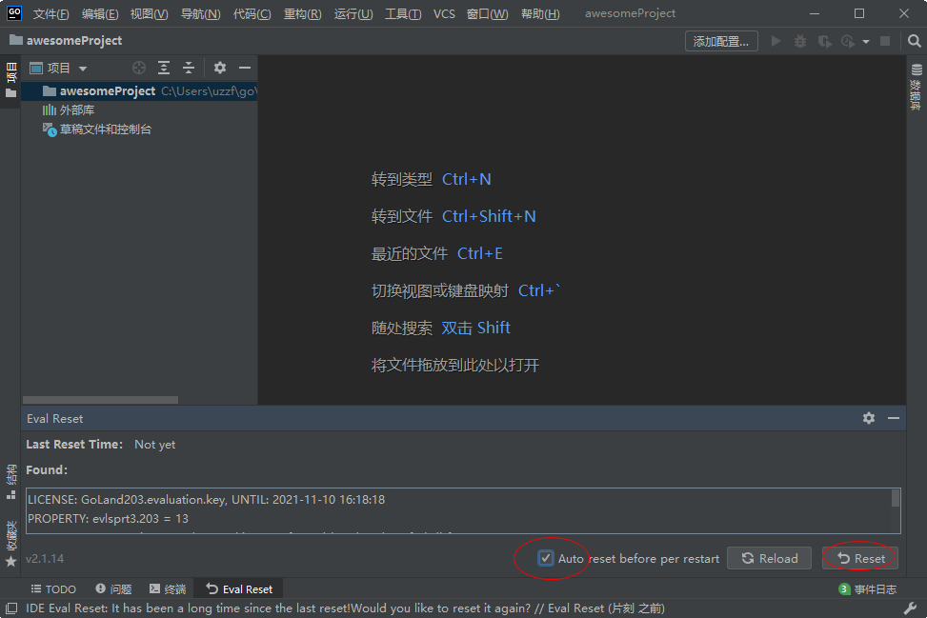Click the PROPERTY evlsprt3.203 = 13 line

click(109, 519)
